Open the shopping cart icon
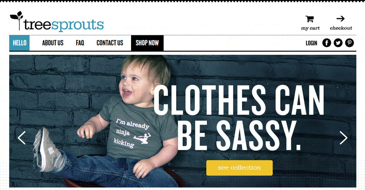The height and width of the screenshot is (190, 365). pyautogui.click(x=310, y=19)
